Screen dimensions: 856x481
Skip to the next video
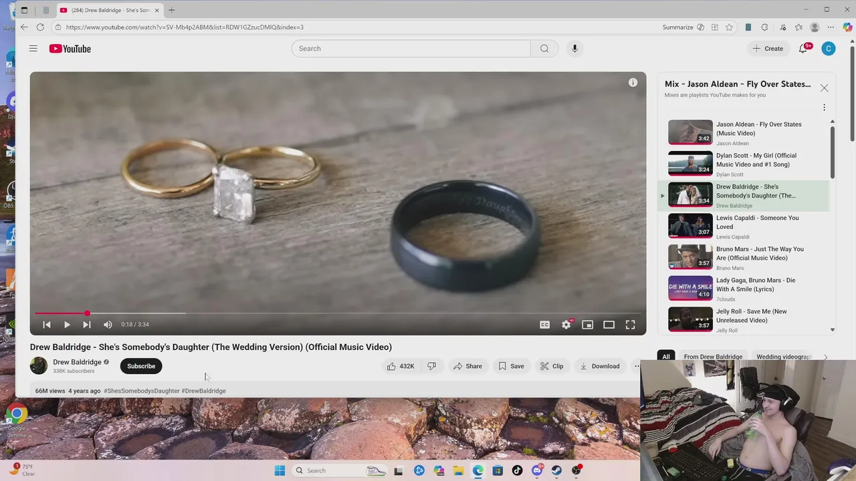pyautogui.click(x=86, y=324)
